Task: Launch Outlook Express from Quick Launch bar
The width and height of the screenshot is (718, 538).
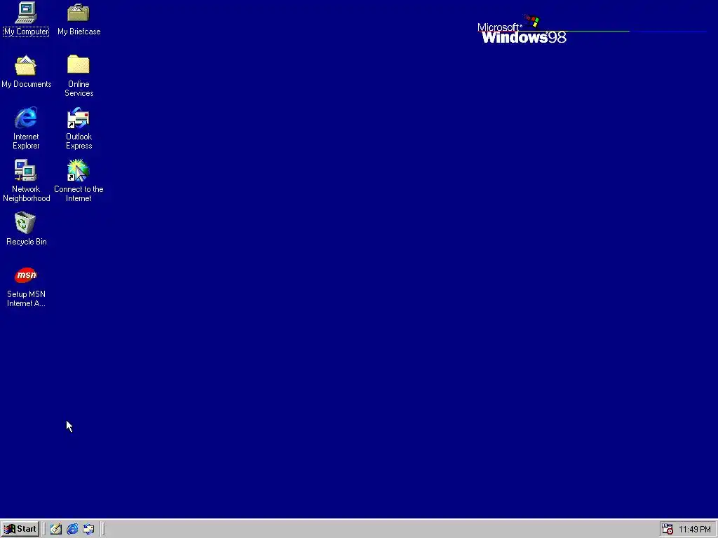Action: tap(88, 530)
